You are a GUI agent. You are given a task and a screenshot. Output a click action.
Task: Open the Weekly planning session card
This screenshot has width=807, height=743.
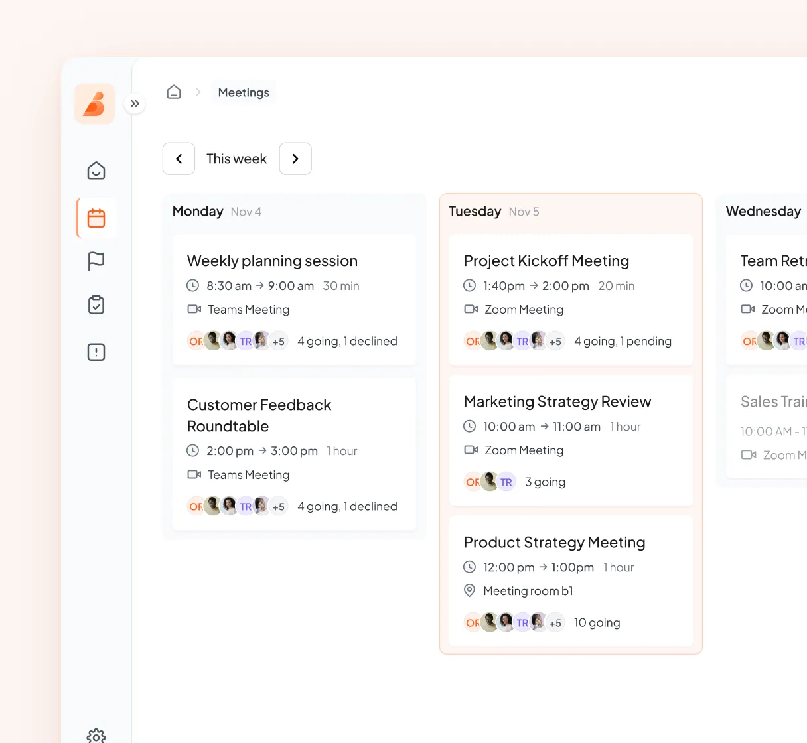pos(272,261)
